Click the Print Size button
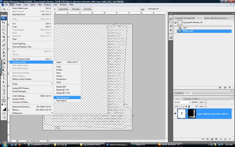Image resolution: width=235 pixels, height=147 pixels. (87, 9)
